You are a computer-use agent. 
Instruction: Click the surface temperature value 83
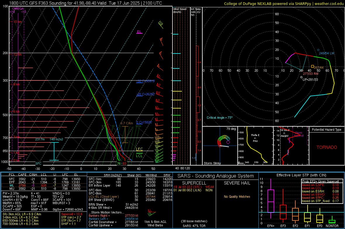[125, 163]
